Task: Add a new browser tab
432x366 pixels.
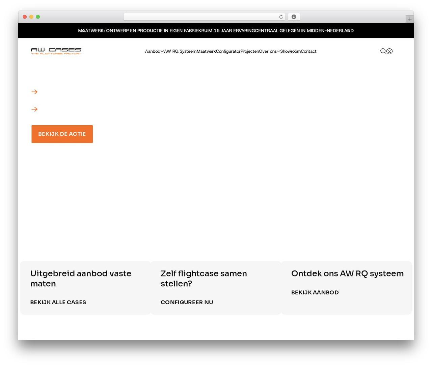Action: [410, 19]
